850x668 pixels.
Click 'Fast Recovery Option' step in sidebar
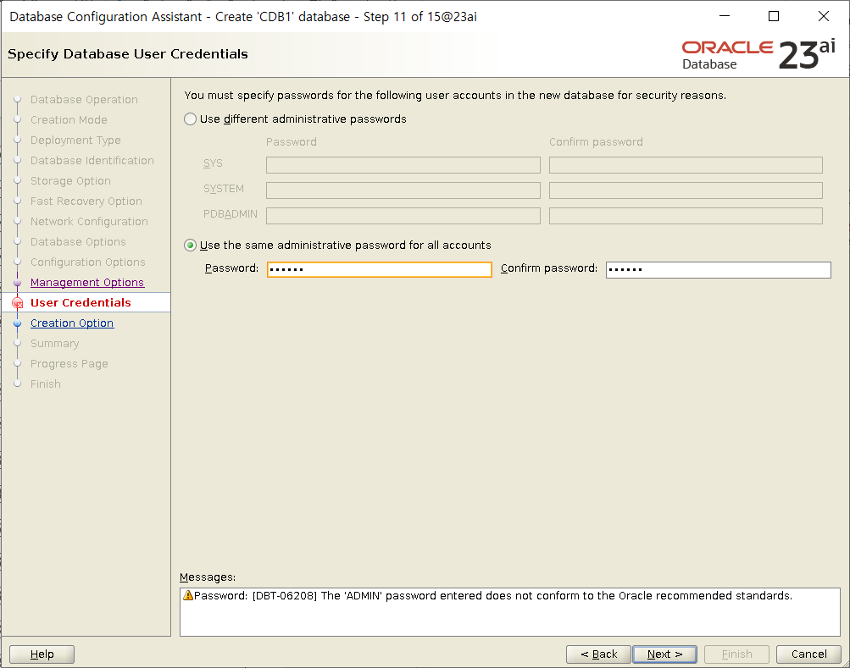(x=86, y=201)
